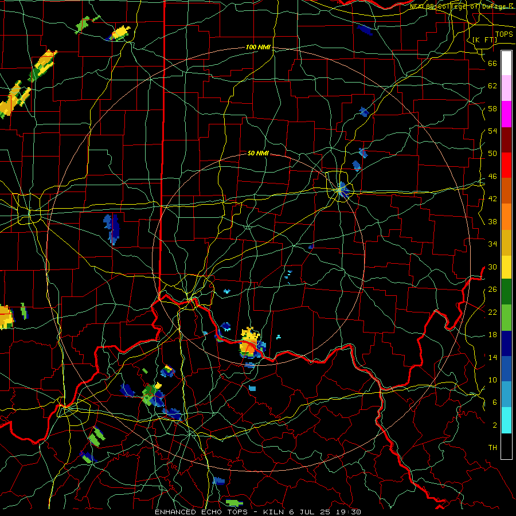Click the "26" scale value
This screenshot has height=516, width=516.
coord(492,290)
